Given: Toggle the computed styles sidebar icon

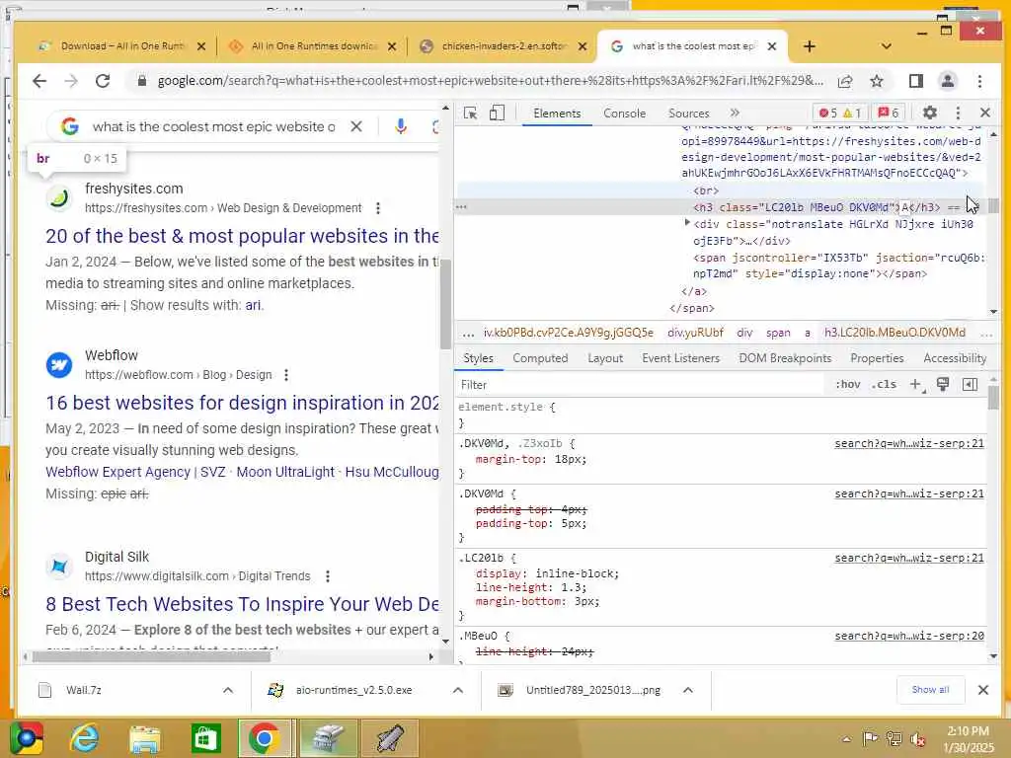Looking at the screenshot, I should (x=970, y=385).
